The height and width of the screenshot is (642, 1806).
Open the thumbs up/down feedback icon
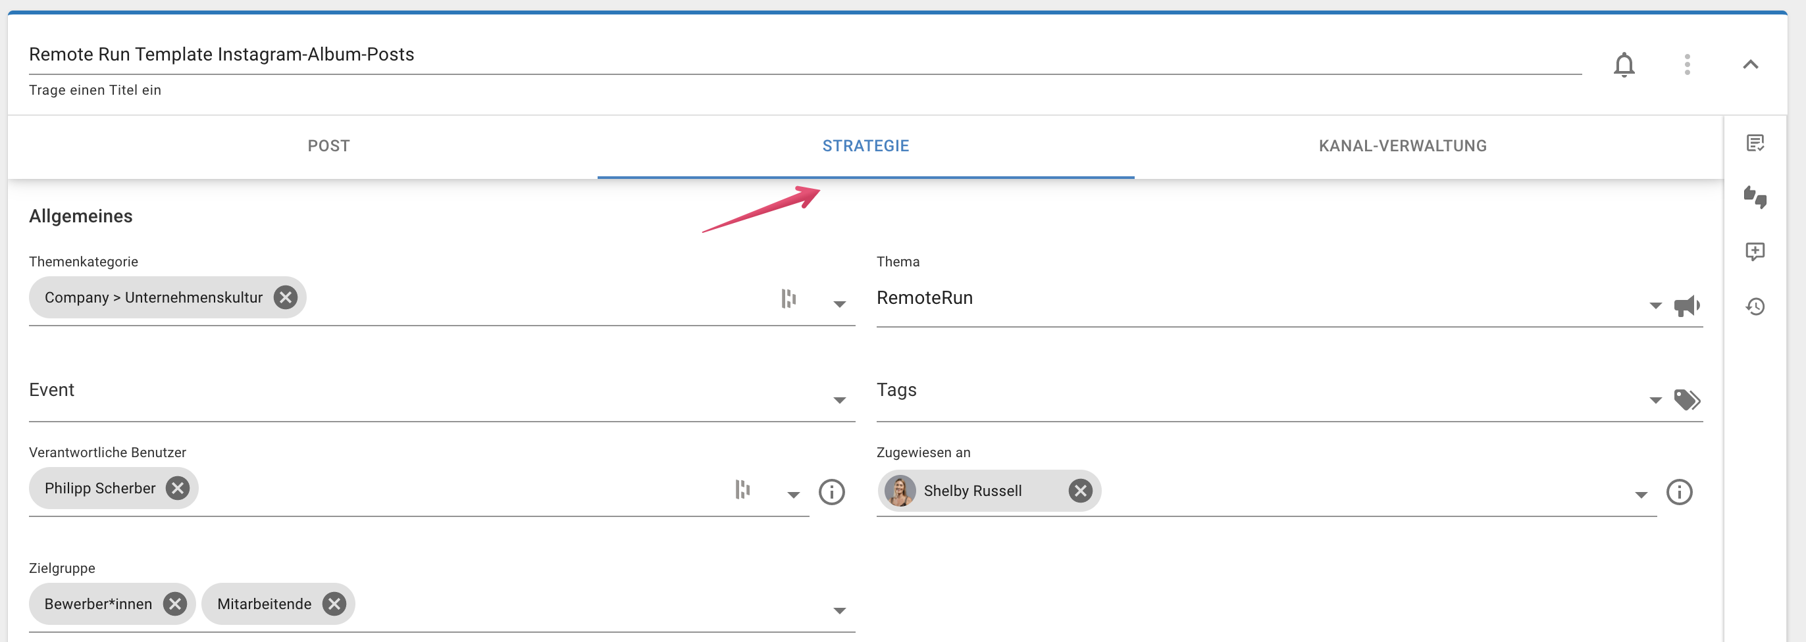(x=1755, y=197)
